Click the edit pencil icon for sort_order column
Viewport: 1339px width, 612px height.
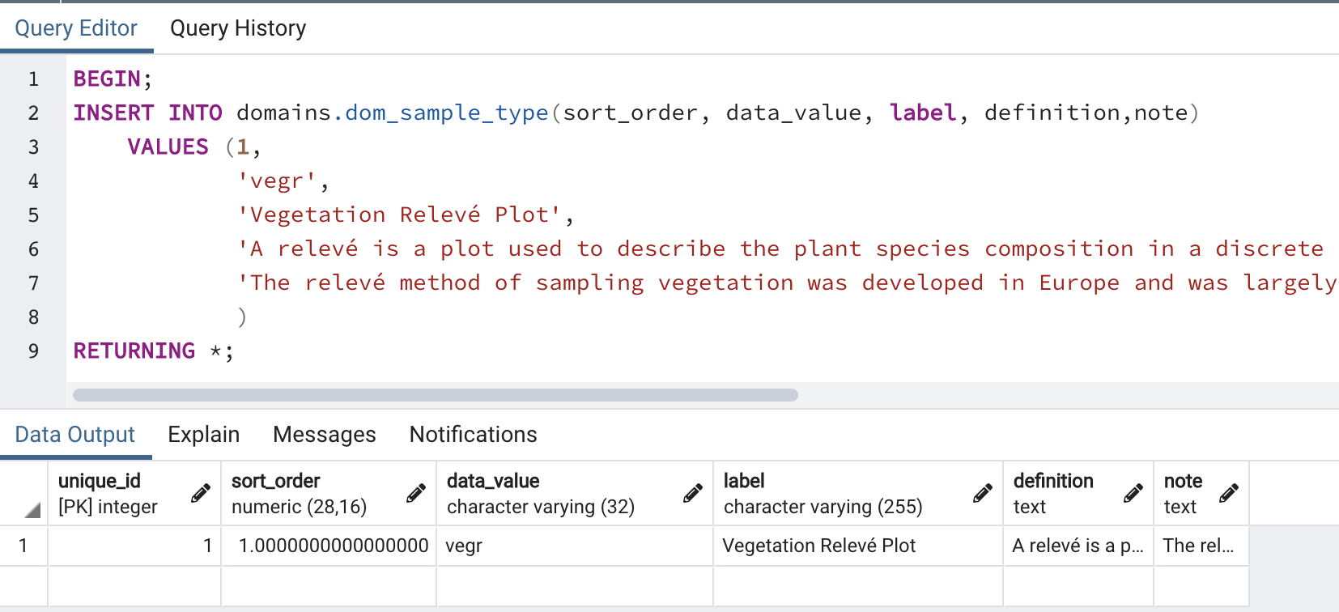(x=416, y=493)
